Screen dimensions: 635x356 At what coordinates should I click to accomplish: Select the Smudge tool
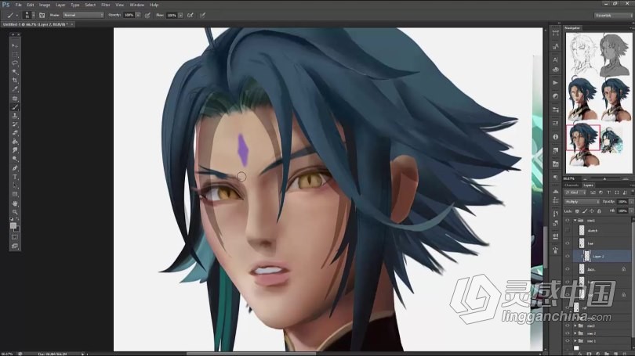point(15,150)
